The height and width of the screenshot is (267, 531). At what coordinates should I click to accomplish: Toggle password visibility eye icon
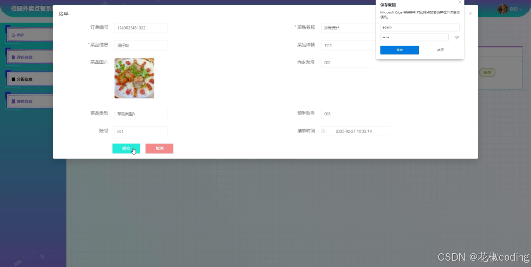(x=457, y=37)
